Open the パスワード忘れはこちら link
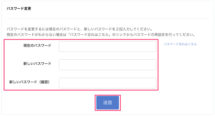The height and width of the screenshot is (116, 215). pos(180,44)
